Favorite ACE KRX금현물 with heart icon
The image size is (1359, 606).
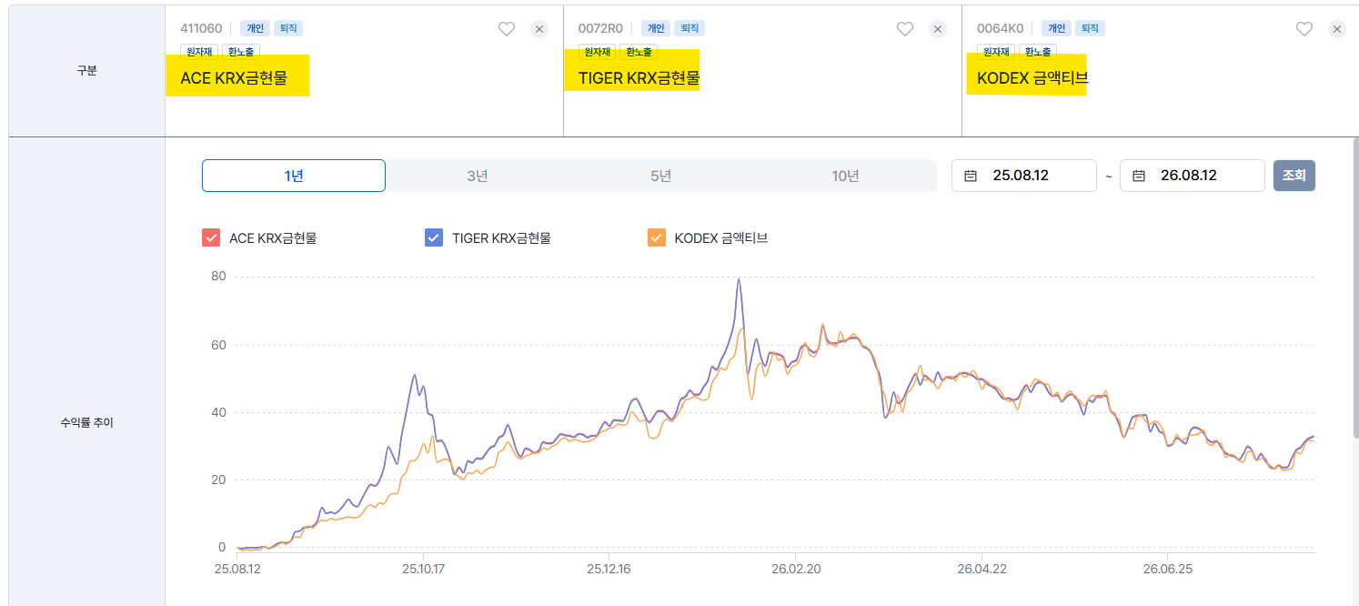tap(507, 29)
